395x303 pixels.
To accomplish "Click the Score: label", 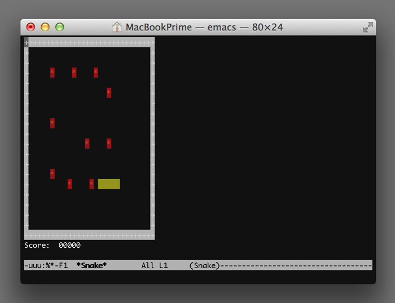I will 37,245.
